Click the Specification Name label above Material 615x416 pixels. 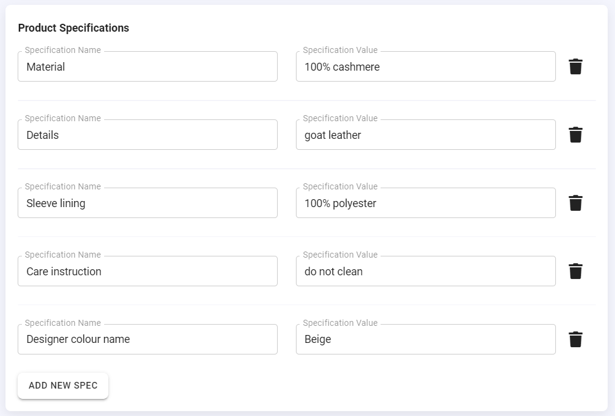61,50
